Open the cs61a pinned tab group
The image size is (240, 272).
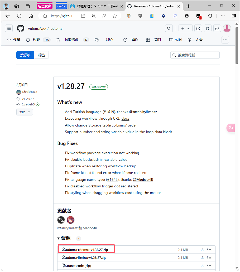pos(61,6)
